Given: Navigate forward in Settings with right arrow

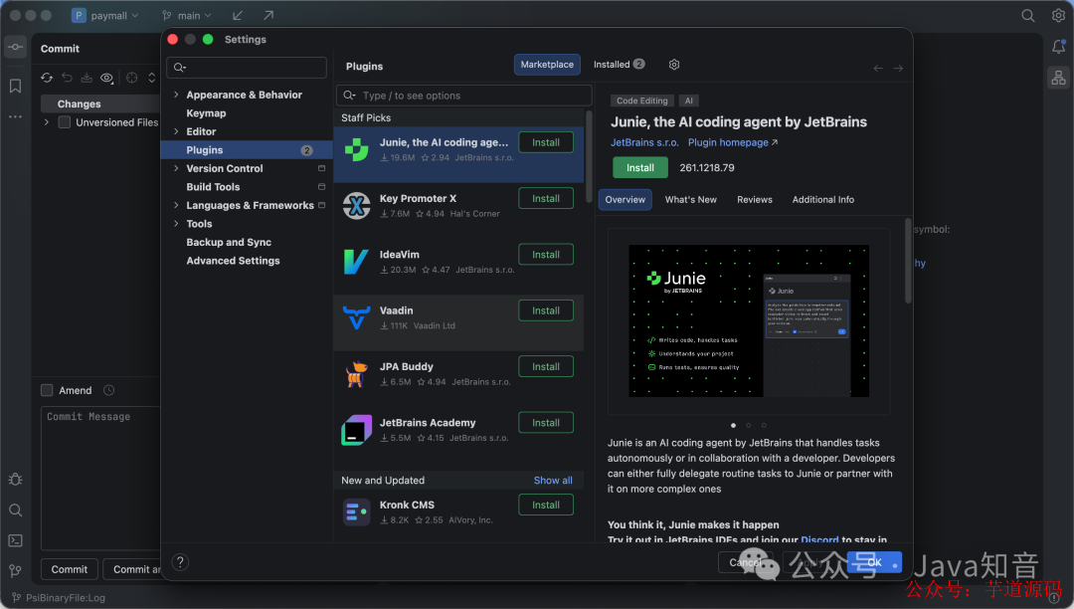Looking at the screenshot, I should click(898, 68).
